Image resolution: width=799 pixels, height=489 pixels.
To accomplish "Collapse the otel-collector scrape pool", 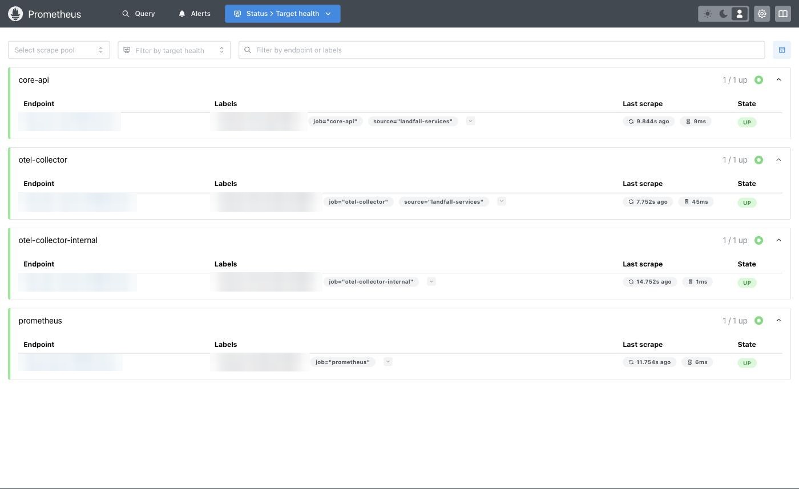I will point(778,160).
